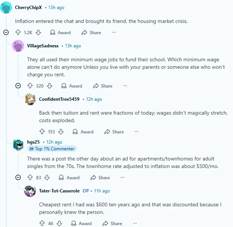Downvote CherryChipX's inflation comment
233x227 pixels.
coord(38,33)
